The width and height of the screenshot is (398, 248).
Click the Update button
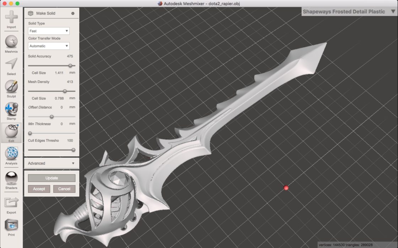coord(52,178)
